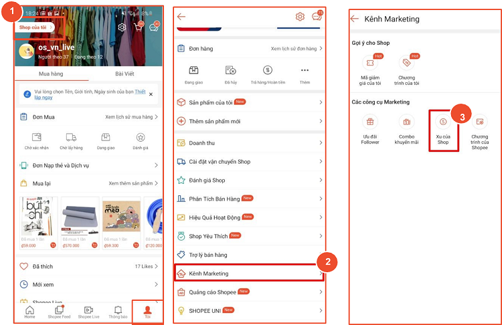
Task: Open Mã giảm giá của tôi
Action: pyautogui.click(x=370, y=68)
